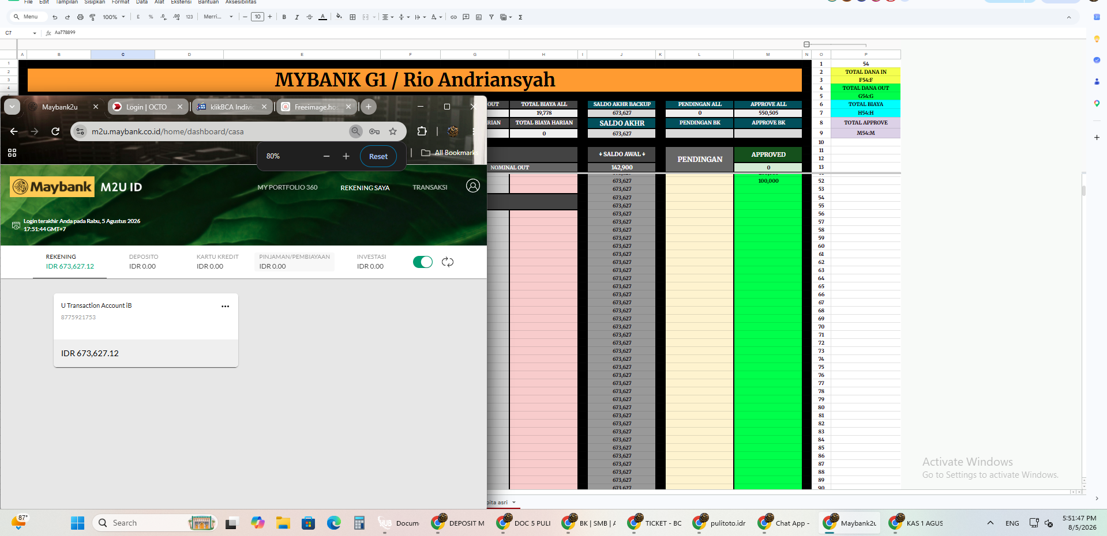
Task: Decrease font size with minus button
Action: coord(245,17)
